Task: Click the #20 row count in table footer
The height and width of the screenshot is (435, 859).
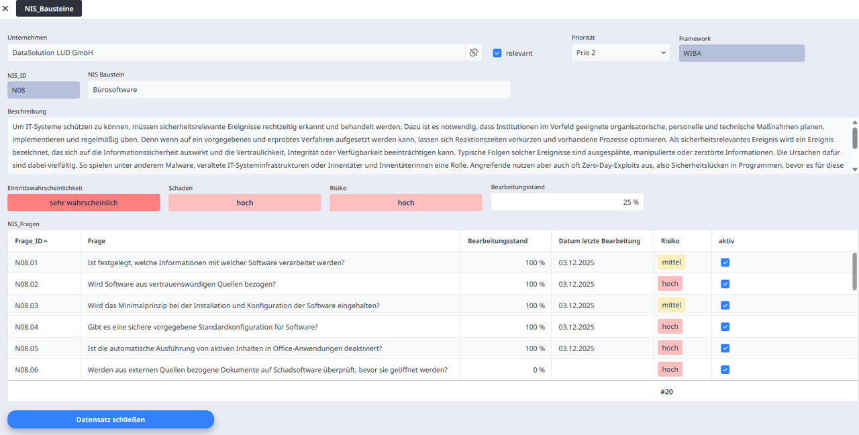Action: tap(666, 392)
